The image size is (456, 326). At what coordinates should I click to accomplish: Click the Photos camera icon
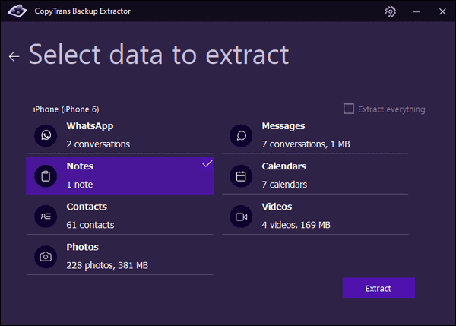click(x=46, y=257)
